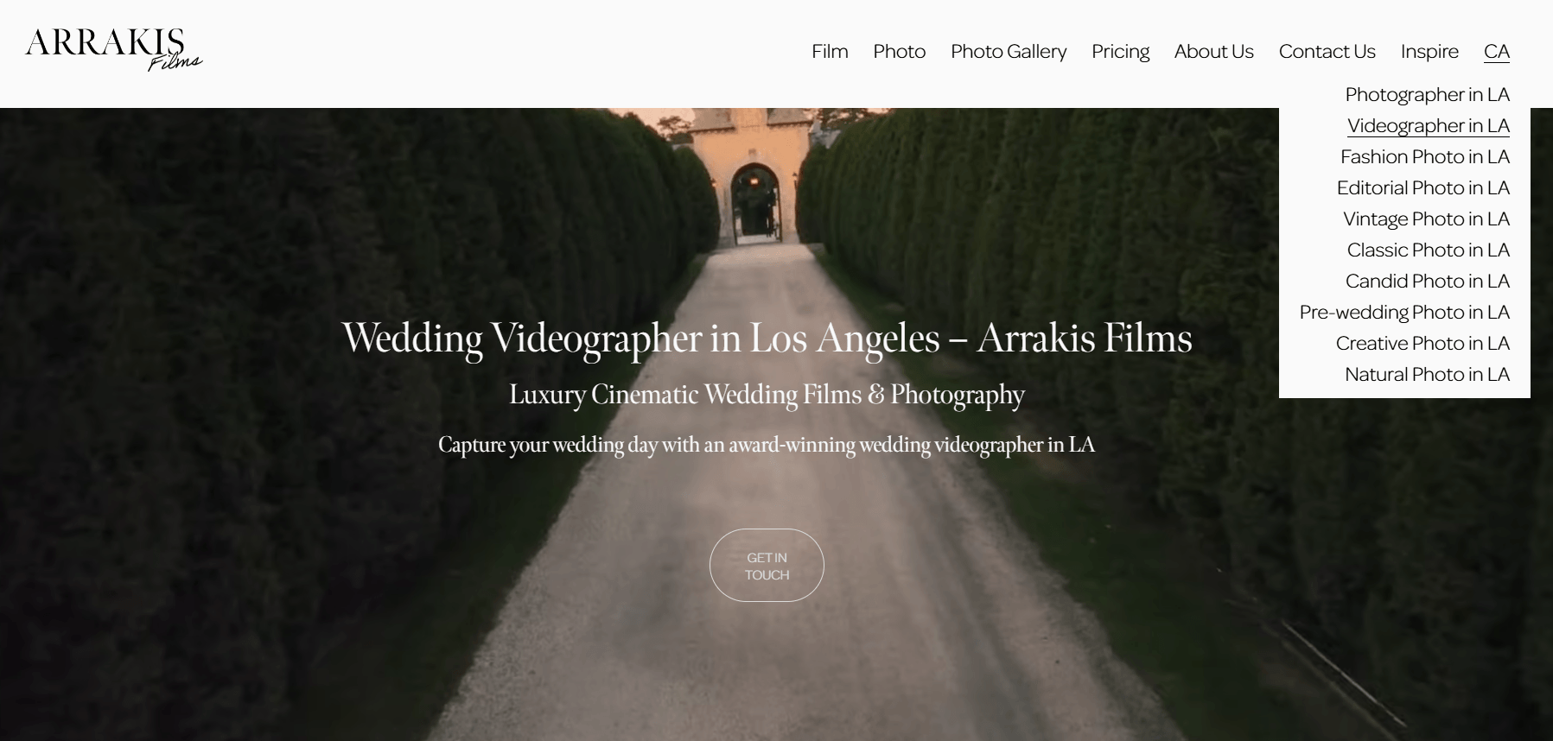Choose Pre-wedding Photo in LA
Screen dimensions: 1553x741
click(x=1404, y=312)
